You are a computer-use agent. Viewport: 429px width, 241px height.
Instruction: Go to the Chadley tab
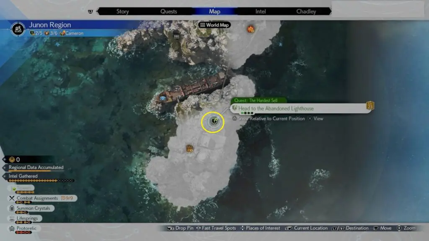pyautogui.click(x=306, y=11)
